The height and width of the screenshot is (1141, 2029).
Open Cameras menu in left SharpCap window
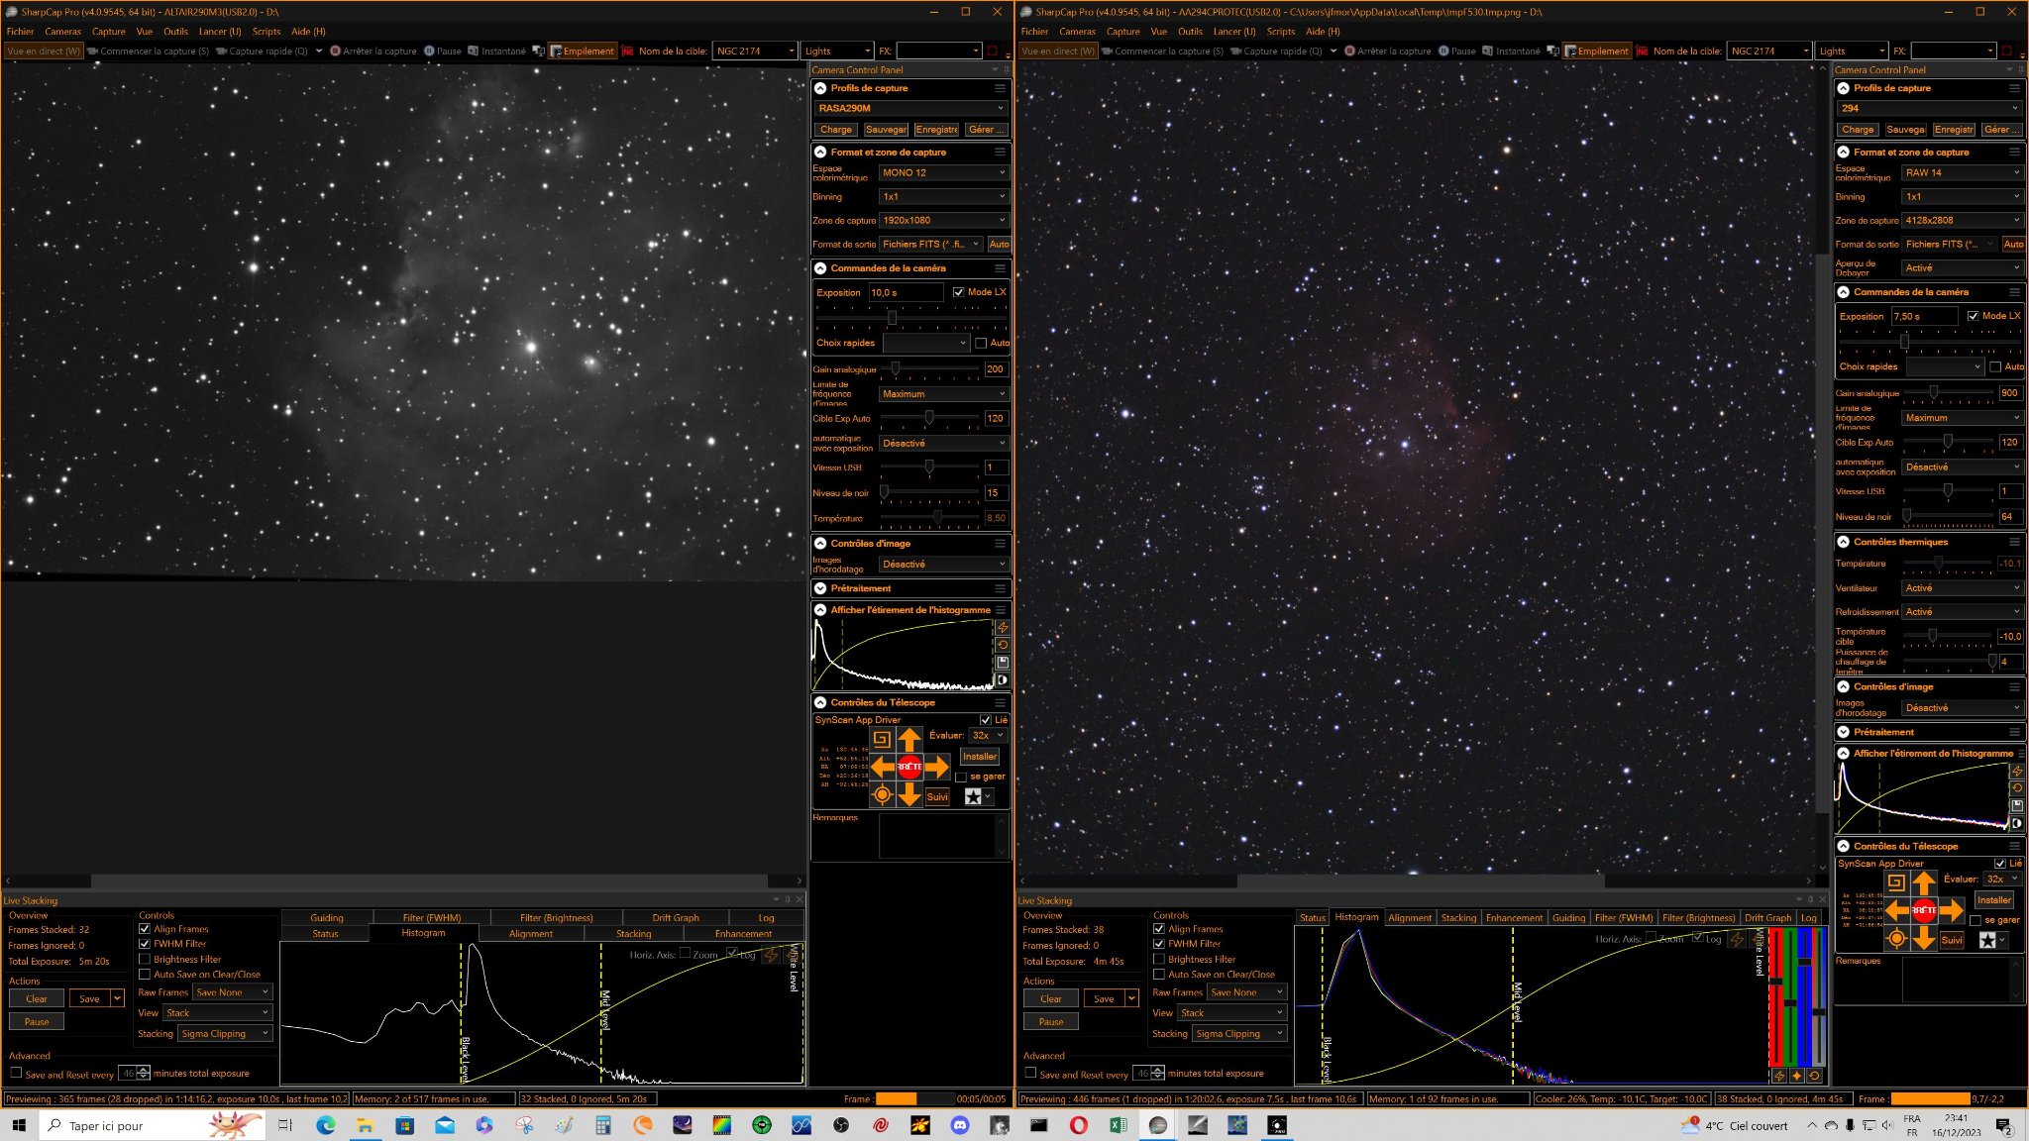pos(62,32)
